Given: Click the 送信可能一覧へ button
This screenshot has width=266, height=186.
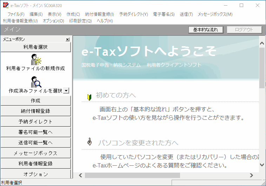Looking at the screenshot, I should [36, 143].
